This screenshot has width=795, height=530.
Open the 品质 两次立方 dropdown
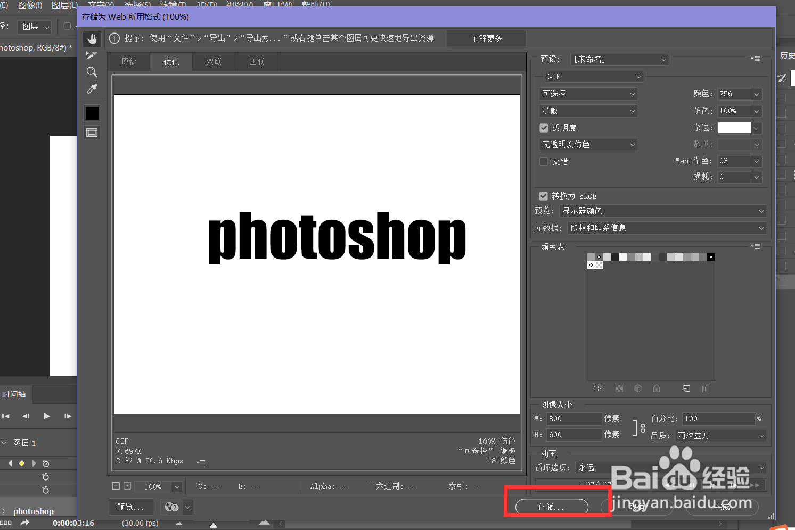pos(721,435)
